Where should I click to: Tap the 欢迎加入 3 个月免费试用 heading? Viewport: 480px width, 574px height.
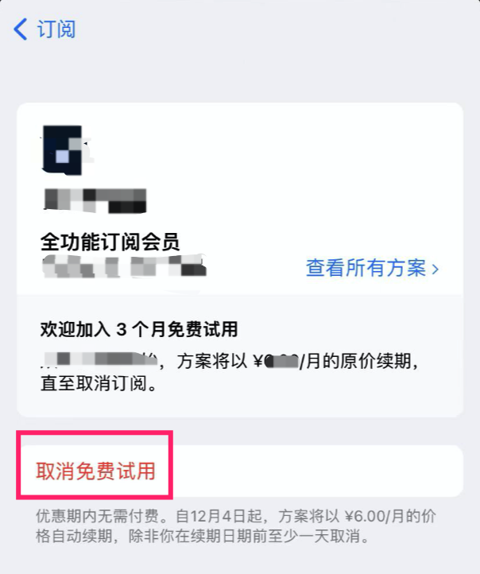tap(139, 329)
